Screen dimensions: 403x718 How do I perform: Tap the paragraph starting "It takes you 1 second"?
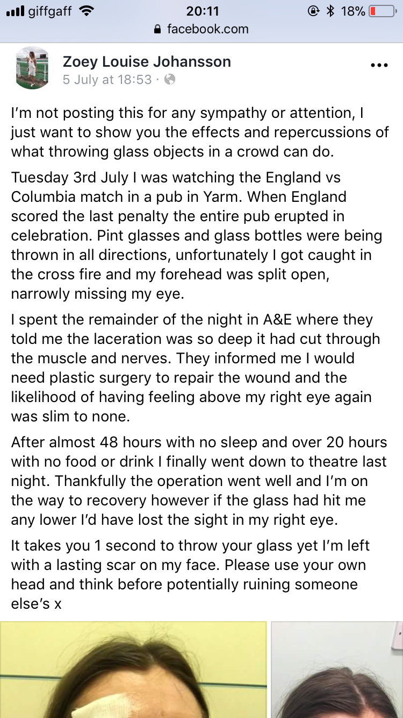191,574
